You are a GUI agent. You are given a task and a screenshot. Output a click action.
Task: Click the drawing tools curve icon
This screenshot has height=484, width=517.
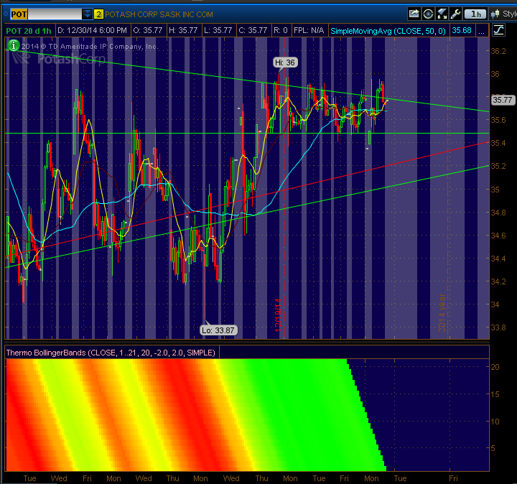499,30
